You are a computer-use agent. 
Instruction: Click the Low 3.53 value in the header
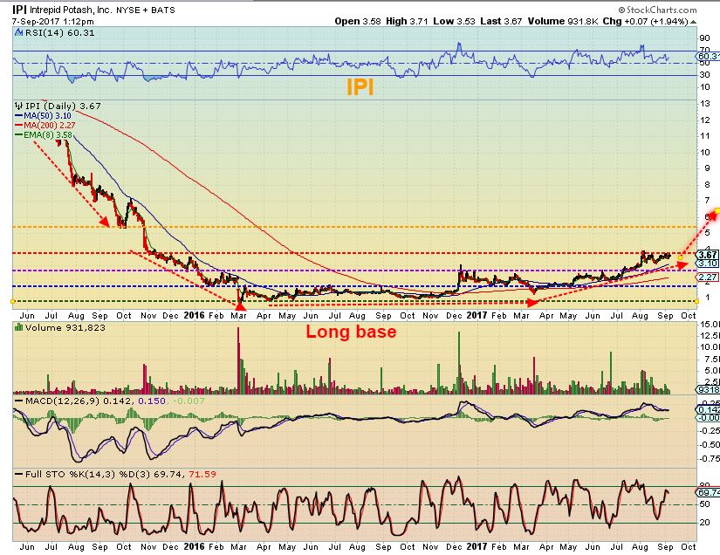point(454,21)
